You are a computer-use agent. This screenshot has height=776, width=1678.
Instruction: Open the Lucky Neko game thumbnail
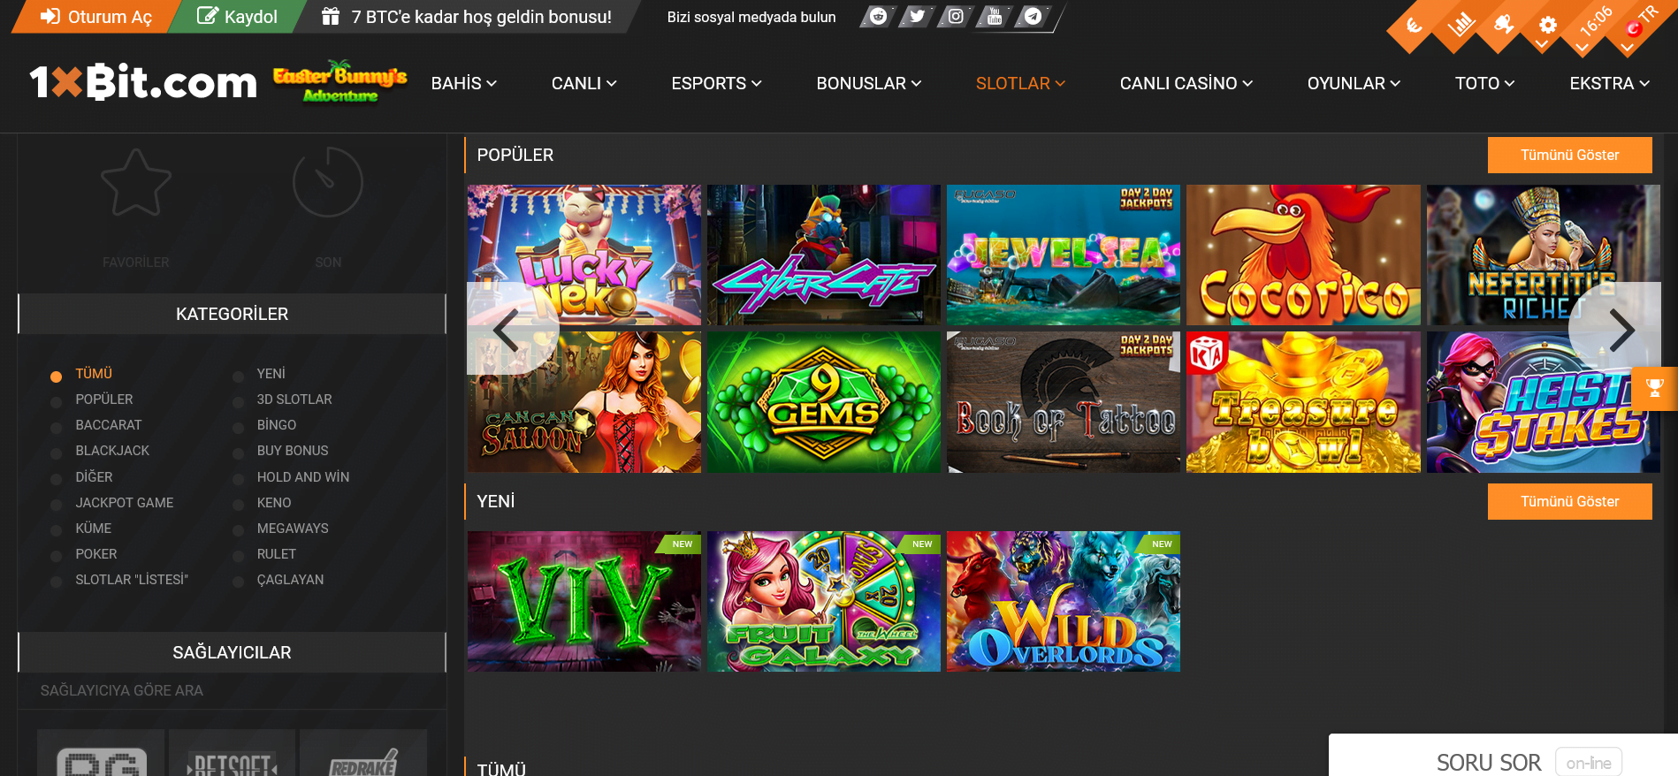coord(584,255)
